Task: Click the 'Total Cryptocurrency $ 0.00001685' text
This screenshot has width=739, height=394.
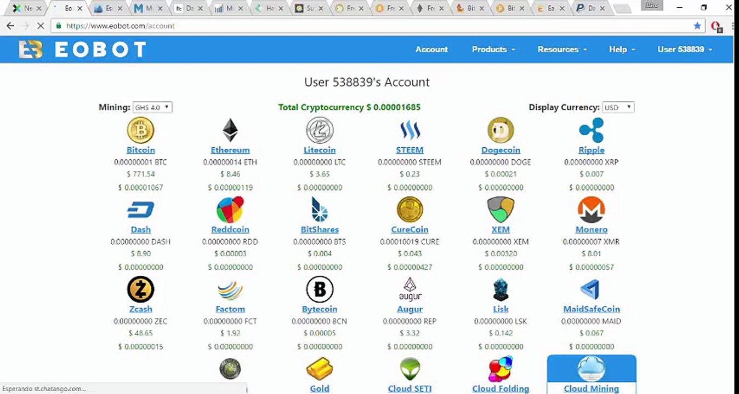Action: coord(349,107)
